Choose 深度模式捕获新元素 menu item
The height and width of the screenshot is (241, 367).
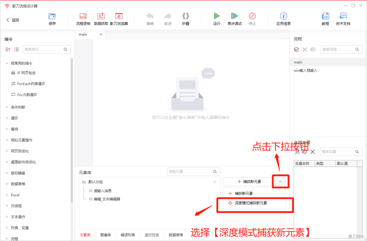tap(254, 203)
